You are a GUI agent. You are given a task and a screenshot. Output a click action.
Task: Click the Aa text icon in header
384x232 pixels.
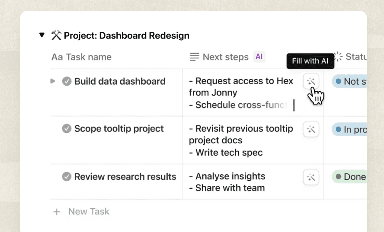point(57,57)
